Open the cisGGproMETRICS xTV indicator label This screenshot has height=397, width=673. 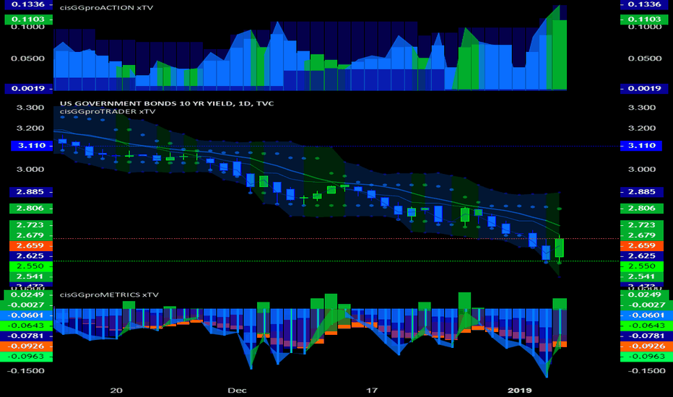click(109, 295)
